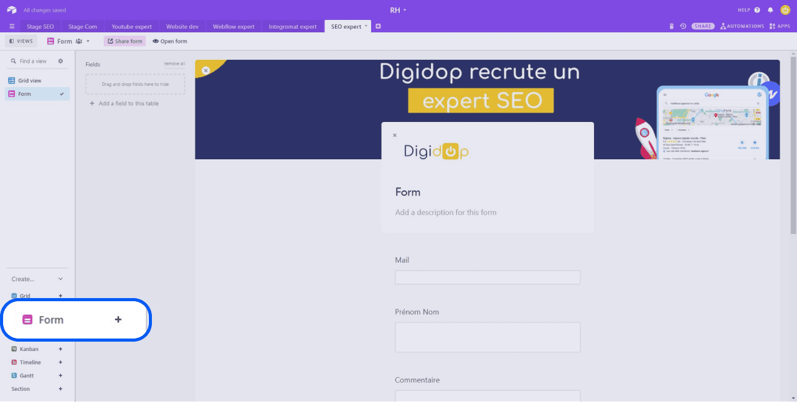Switch to Integromat expert table tab

(293, 27)
